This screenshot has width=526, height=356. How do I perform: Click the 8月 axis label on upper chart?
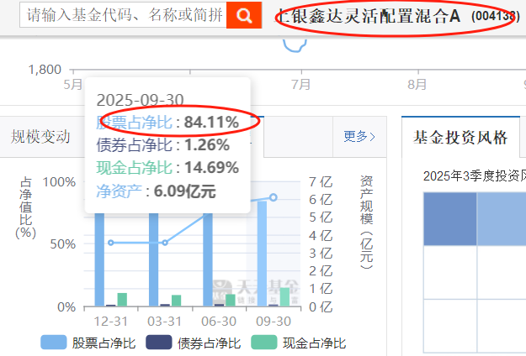pos(417,84)
